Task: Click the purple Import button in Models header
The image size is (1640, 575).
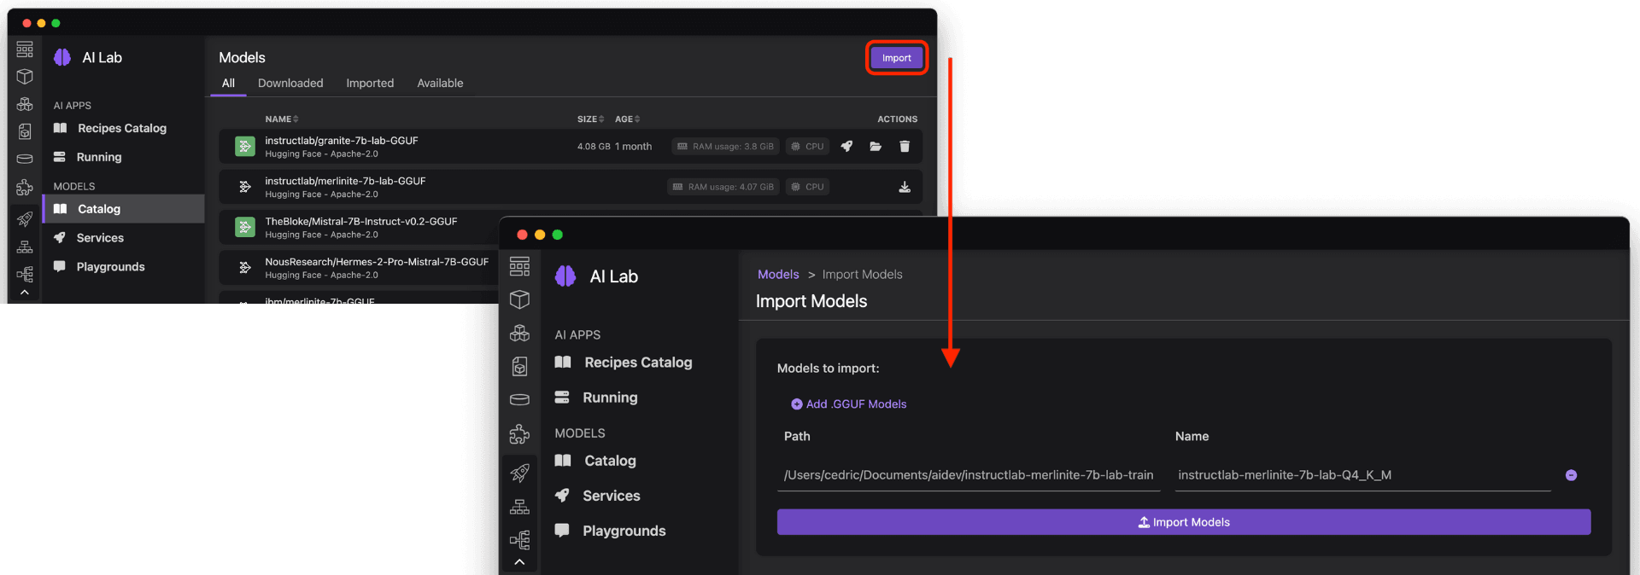Action: [x=896, y=58]
